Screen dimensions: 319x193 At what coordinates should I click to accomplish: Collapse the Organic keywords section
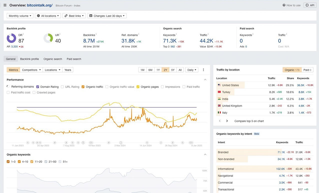click(x=205, y=155)
